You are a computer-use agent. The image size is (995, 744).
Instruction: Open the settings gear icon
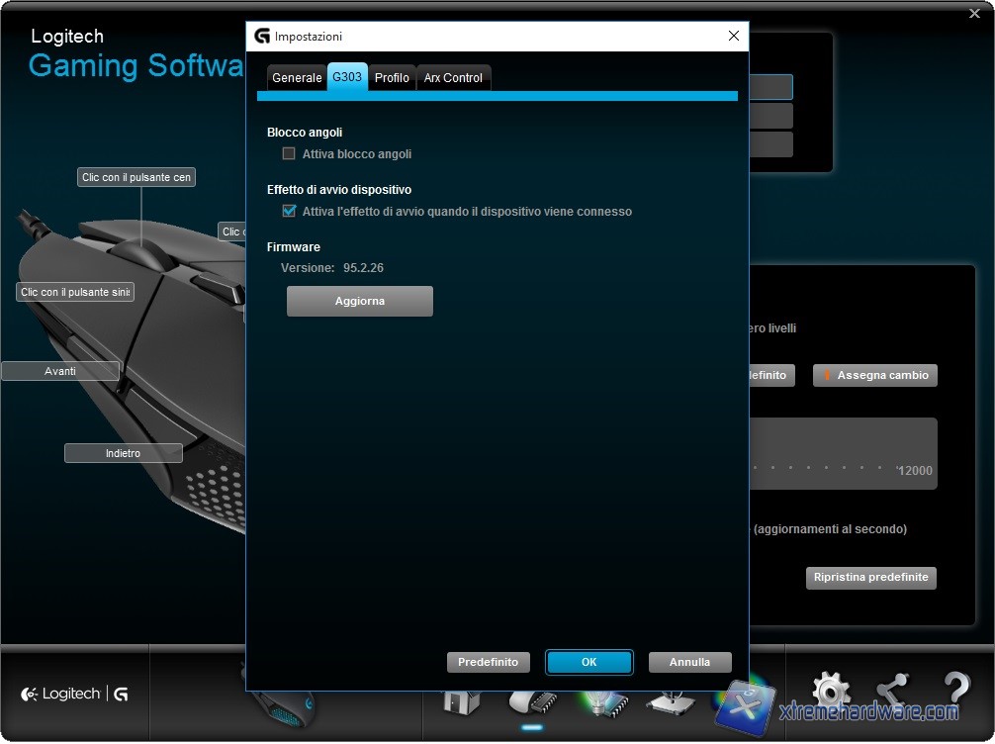[x=830, y=693]
